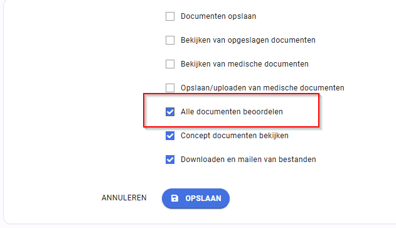Uncheck the Alle documenten beoordelen checkbox
The image size is (396, 228).
point(170,112)
